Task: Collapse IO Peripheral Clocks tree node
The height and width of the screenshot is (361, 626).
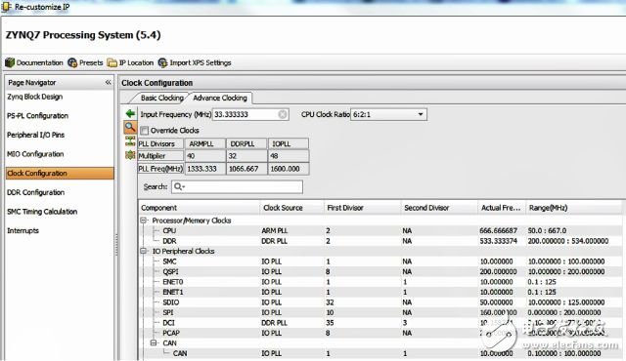Action: [144, 251]
